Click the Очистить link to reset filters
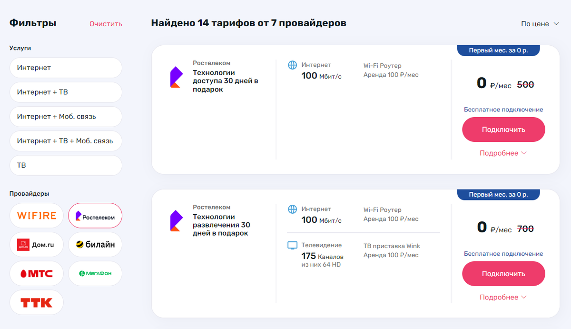571x329 pixels. [x=105, y=23]
